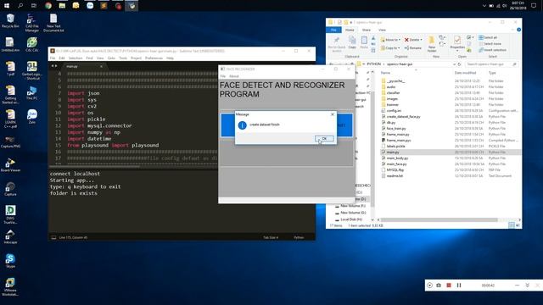Click Delete in Explorer ribbon

point(413,40)
